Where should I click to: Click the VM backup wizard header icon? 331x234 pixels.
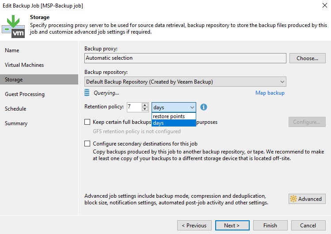point(13,27)
